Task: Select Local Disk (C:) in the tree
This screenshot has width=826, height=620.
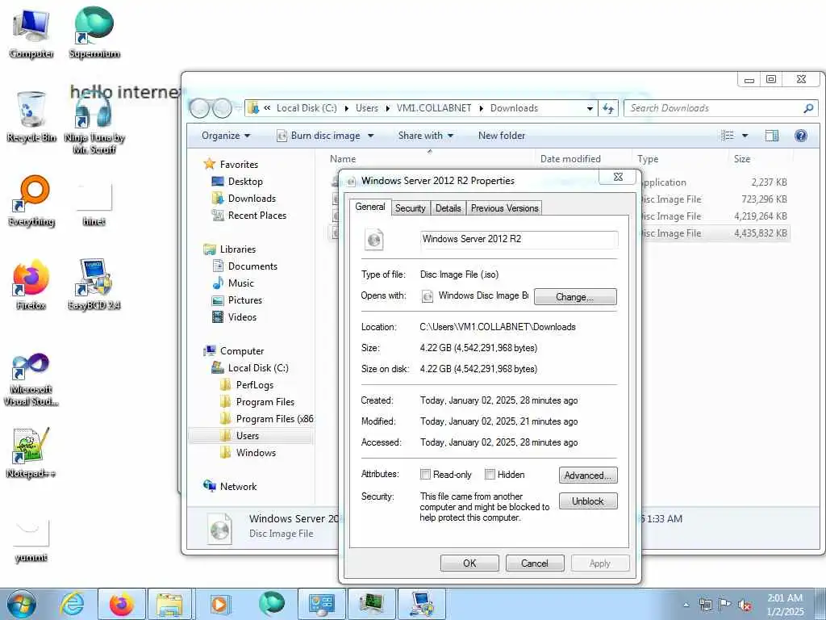Action: click(x=250, y=368)
